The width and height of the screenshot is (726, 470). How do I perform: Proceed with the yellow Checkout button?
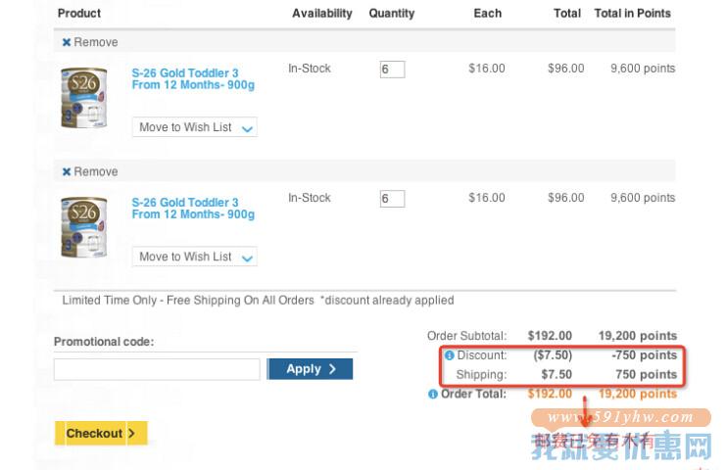pos(101,434)
